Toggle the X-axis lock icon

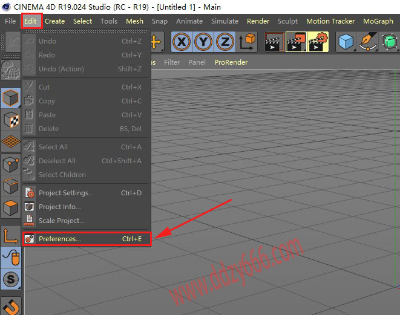click(x=182, y=42)
